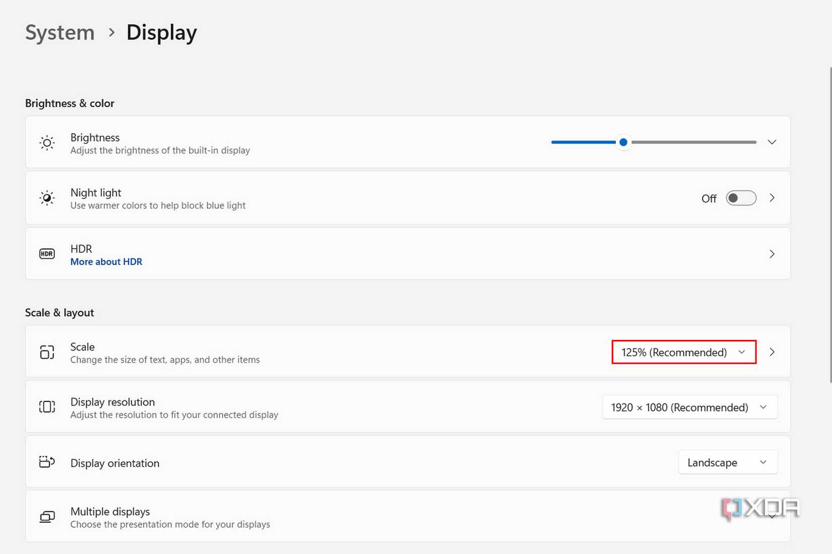Image resolution: width=832 pixels, height=554 pixels.
Task: Click the HDR badge icon
Action: [x=47, y=254]
